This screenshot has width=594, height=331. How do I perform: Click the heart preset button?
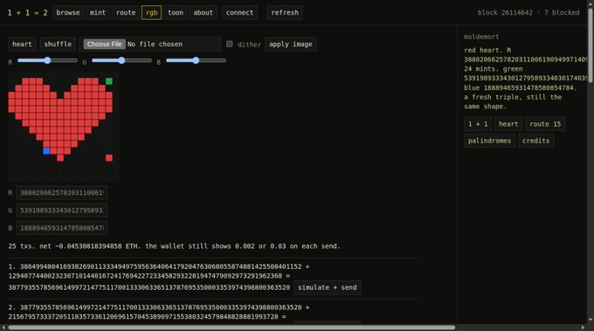(x=22, y=44)
